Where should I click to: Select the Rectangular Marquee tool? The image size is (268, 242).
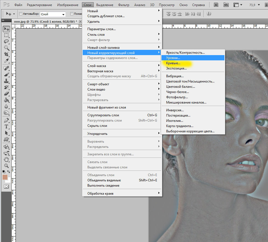coord(6,35)
